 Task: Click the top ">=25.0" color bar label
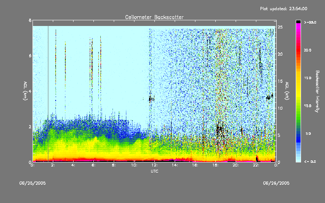pos(310,22)
